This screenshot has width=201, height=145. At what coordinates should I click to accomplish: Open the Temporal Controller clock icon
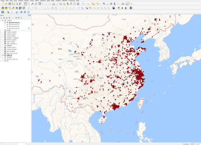[x=74, y=4]
